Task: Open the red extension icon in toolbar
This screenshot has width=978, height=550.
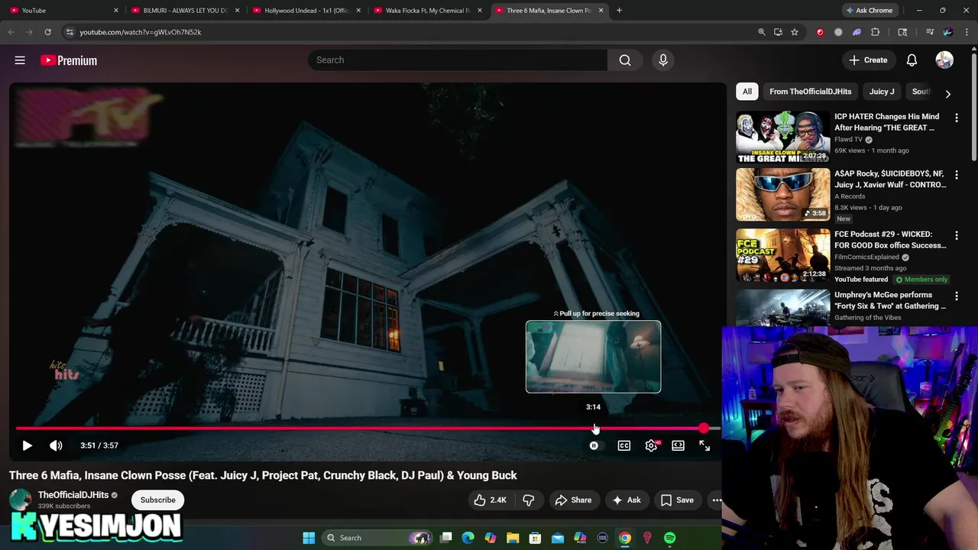Action: 820,32
